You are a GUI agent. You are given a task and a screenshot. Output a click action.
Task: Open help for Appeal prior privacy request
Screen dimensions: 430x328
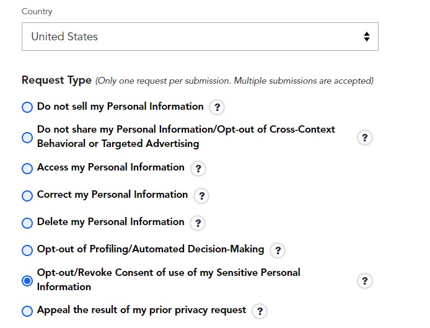(x=260, y=311)
